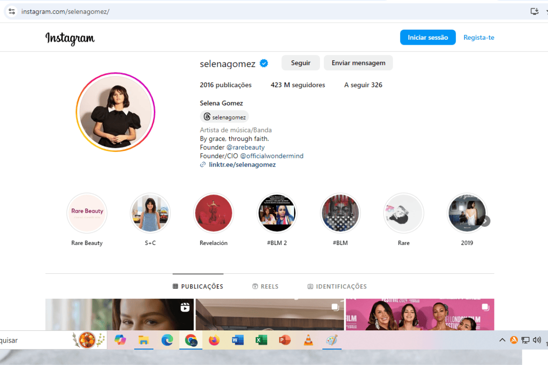Screen dimensions: 548x365
Task: Open the #BLM story highlight
Action: coord(340,213)
